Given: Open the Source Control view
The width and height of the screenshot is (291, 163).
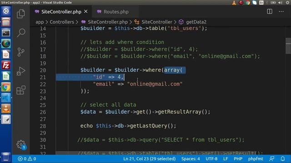Looking at the screenshot, I should pos(21,52).
